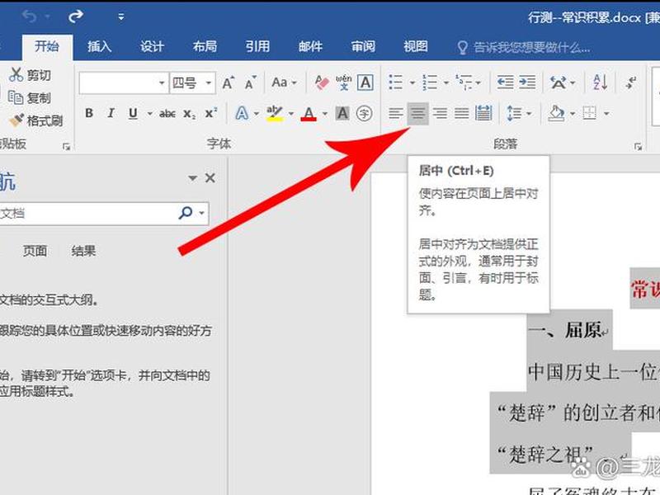Apply the red font color
Viewport: 660px width, 495px height.
309,113
